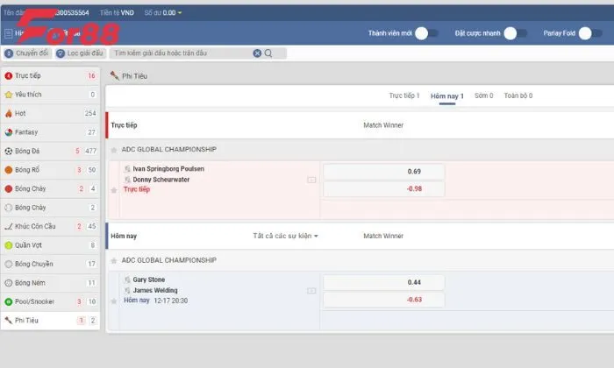This screenshot has height=368, width=614.
Task: Switch to the Toàn bộ 0 tab
Action: [x=518, y=96]
